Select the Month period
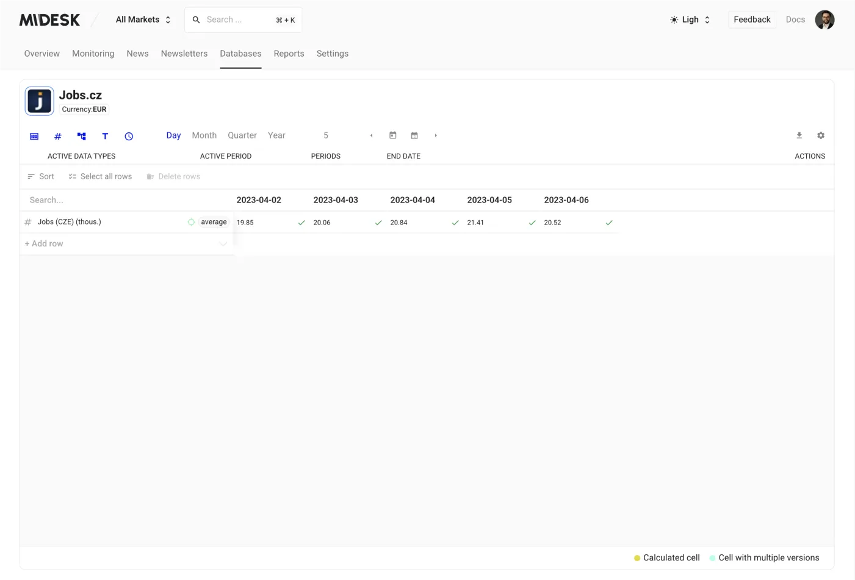The image size is (855, 580). tap(204, 135)
